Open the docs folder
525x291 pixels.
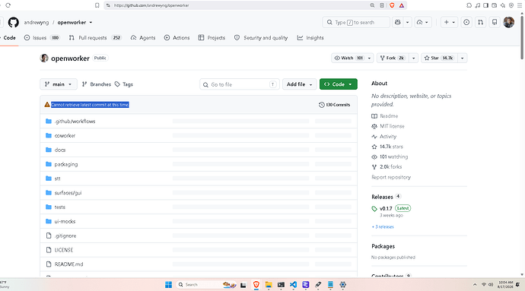click(x=60, y=150)
